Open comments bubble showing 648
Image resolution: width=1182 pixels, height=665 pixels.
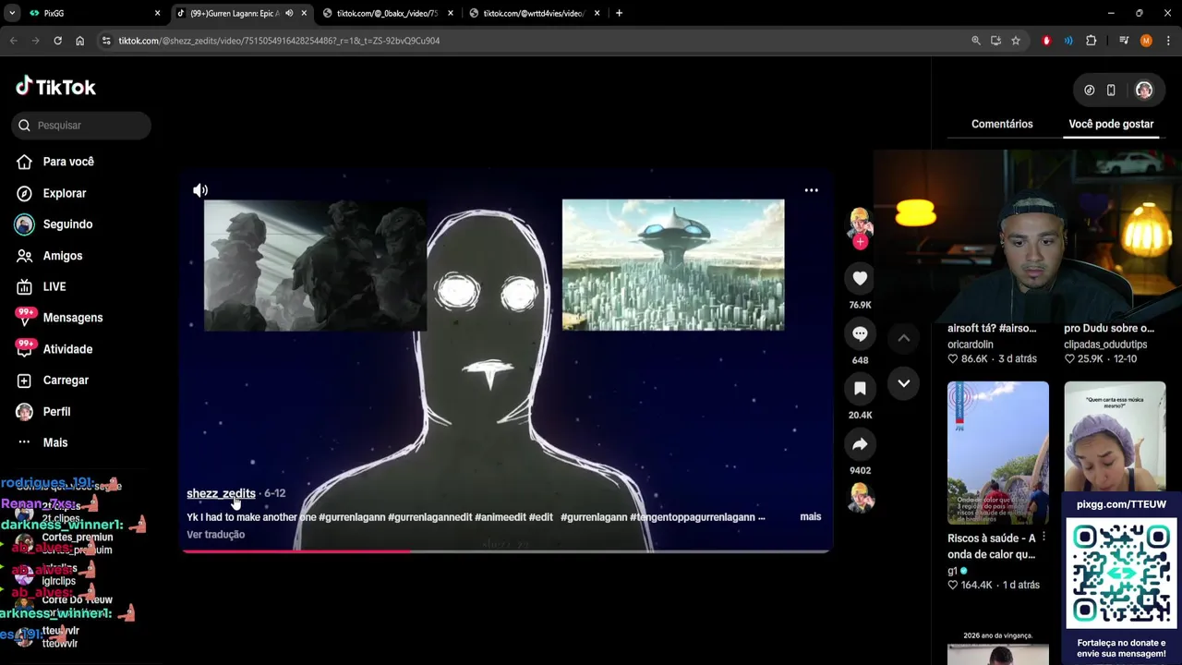click(x=860, y=333)
